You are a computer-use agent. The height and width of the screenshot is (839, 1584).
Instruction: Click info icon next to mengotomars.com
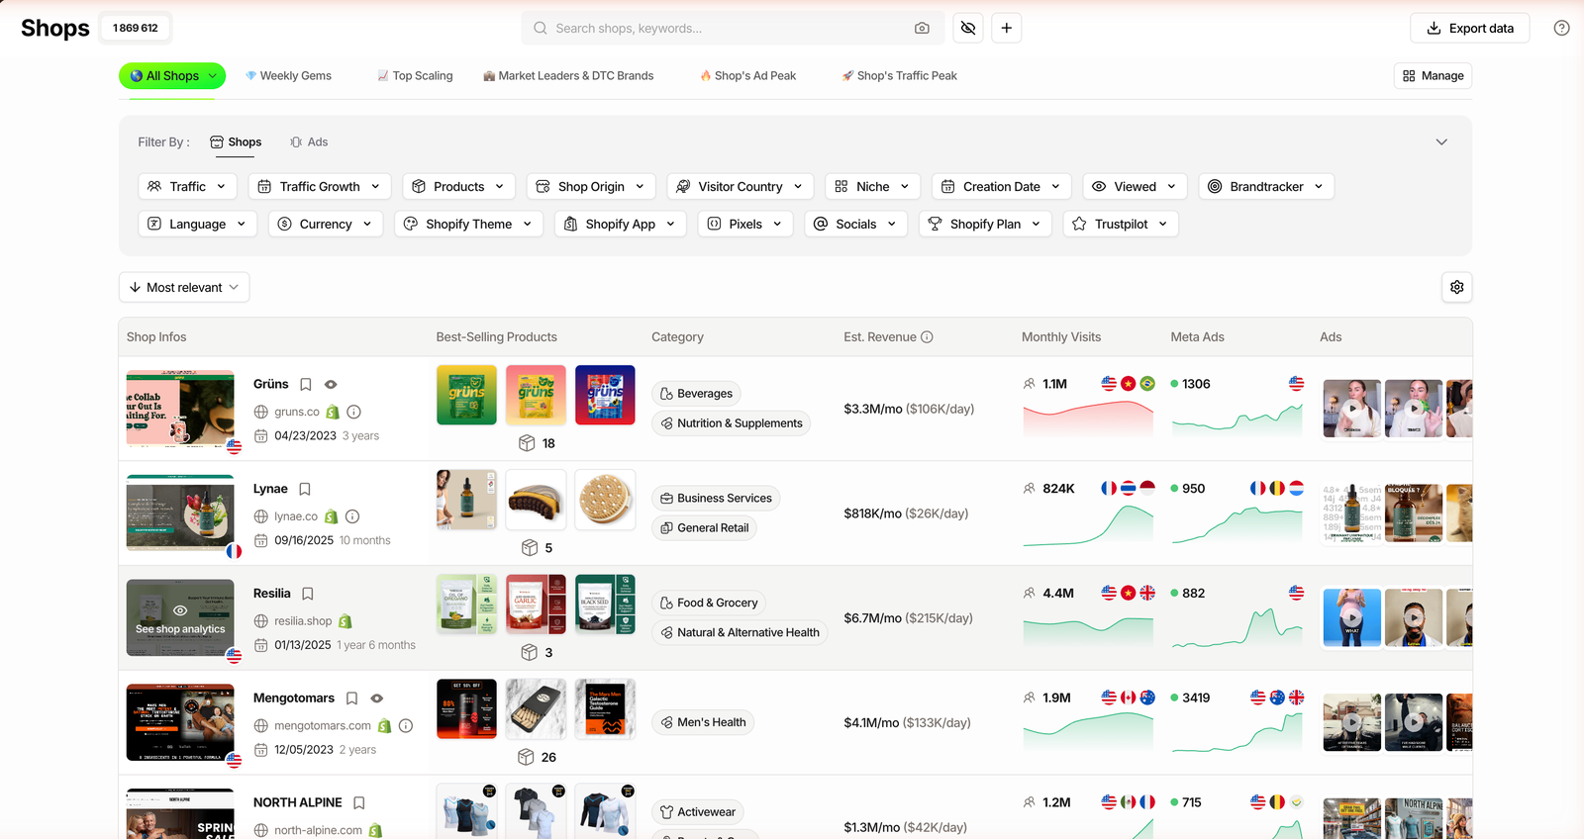point(406,726)
